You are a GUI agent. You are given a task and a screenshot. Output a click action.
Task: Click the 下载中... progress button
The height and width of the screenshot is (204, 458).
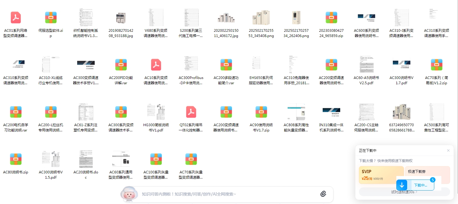tap(421, 185)
